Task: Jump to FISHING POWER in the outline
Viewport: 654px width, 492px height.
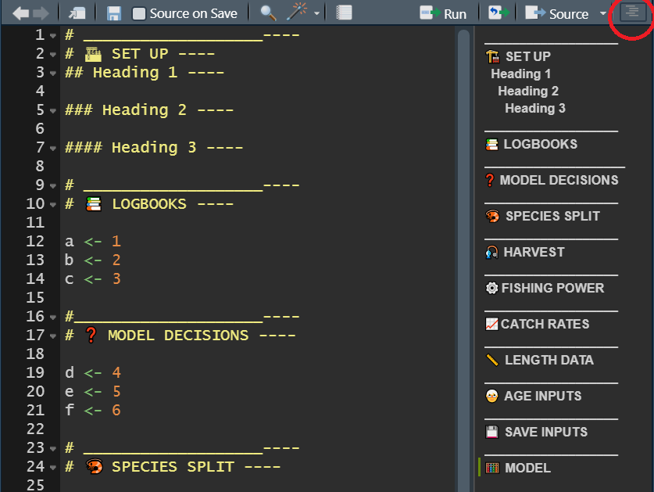Action: pos(552,288)
